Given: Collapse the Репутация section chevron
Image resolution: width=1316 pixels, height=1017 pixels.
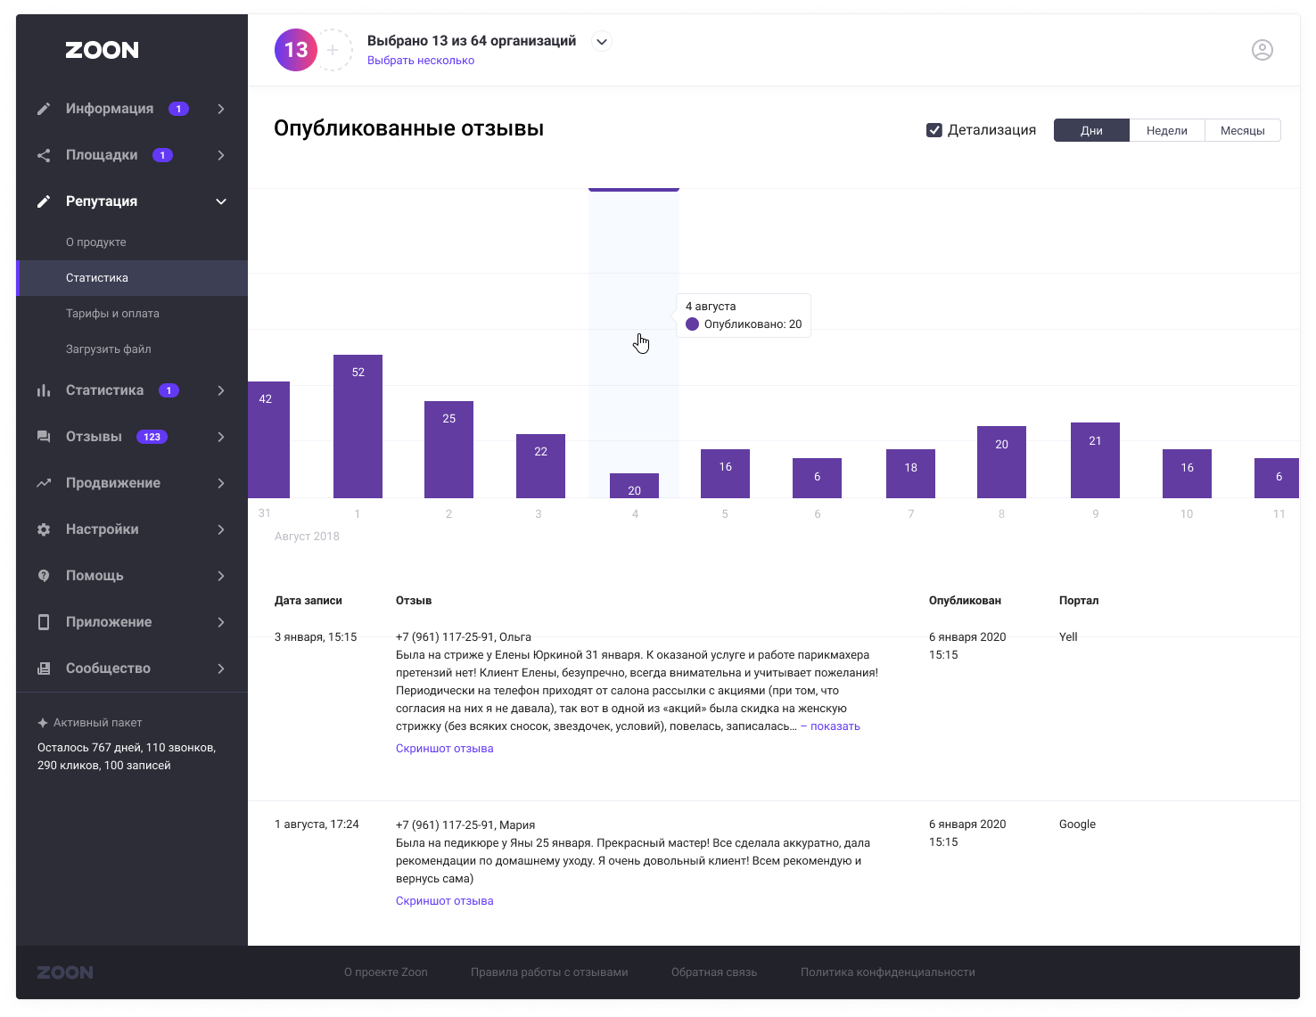Looking at the screenshot, I should click(x=221, y=201).
